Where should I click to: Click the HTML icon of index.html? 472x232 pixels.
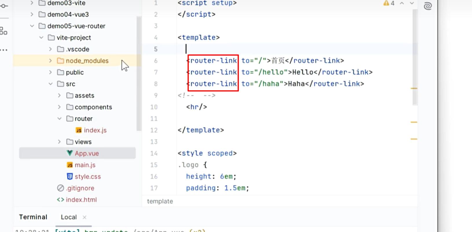click(60, 200)
